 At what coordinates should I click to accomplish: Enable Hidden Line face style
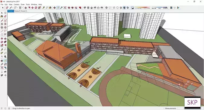click(117, 8)
